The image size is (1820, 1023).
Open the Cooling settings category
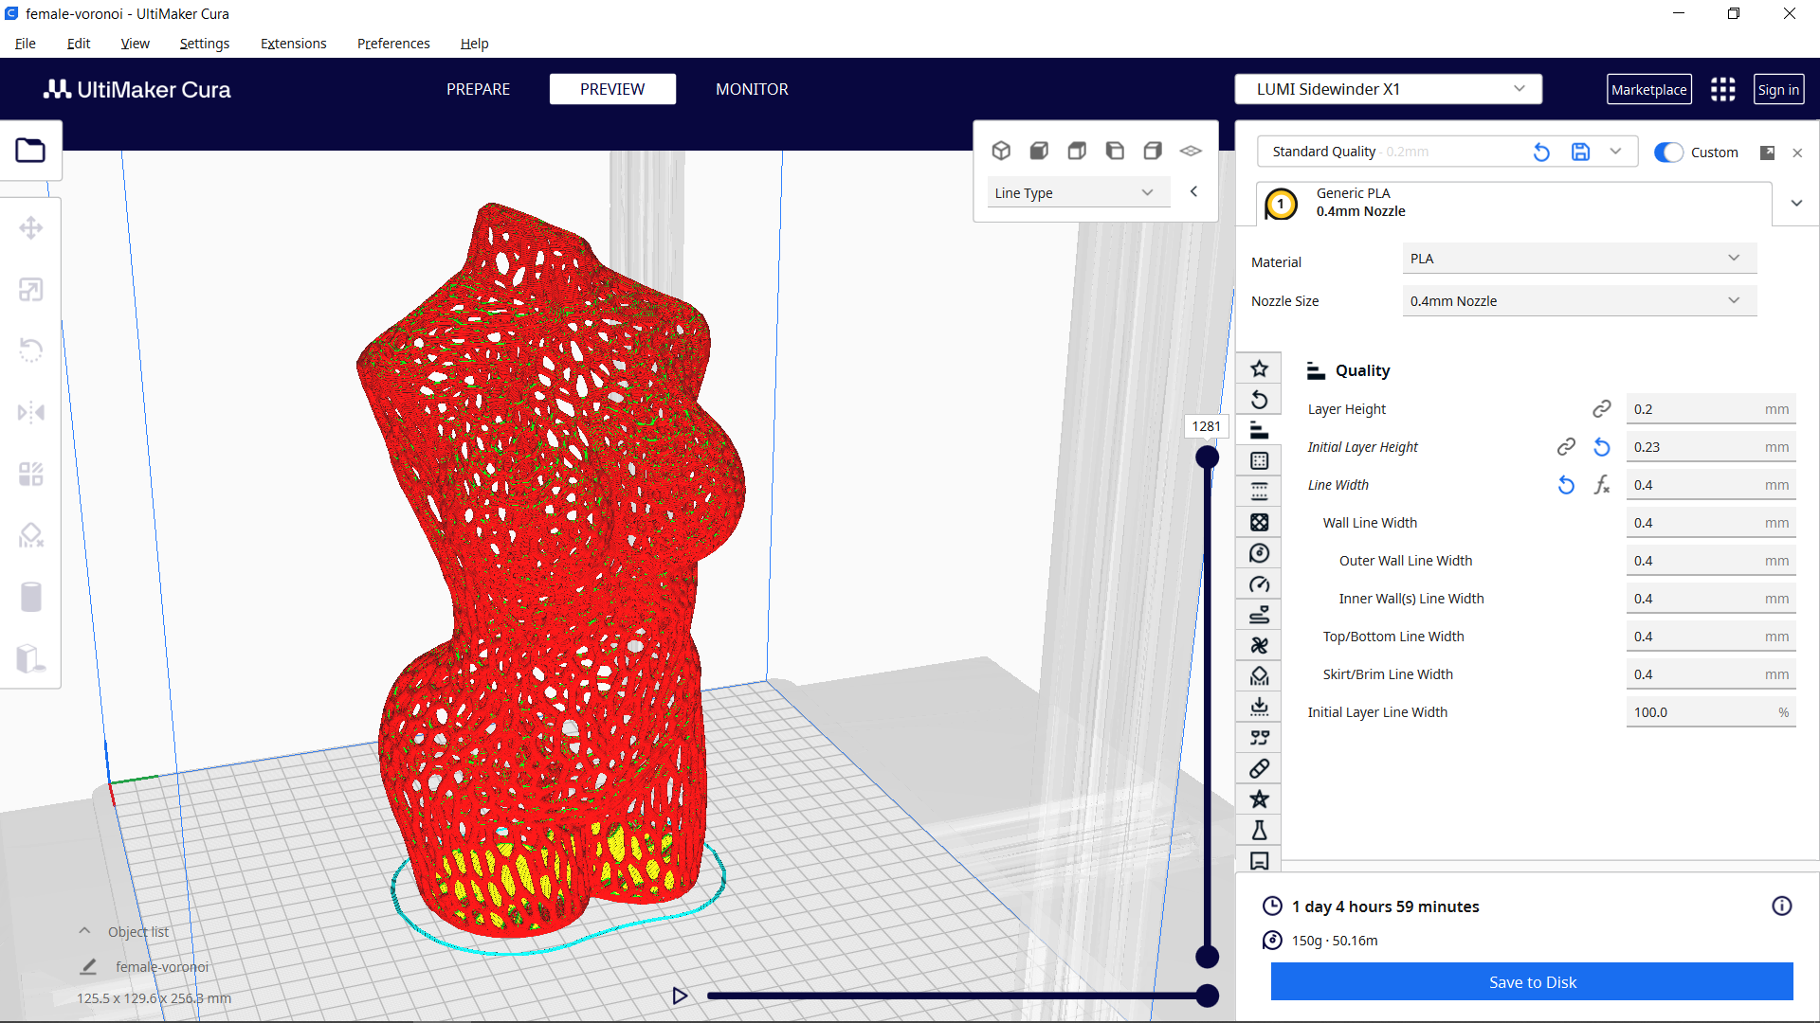coord(1259,645)
